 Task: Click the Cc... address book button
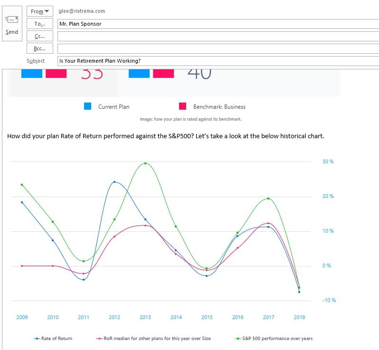coord(40,36)
